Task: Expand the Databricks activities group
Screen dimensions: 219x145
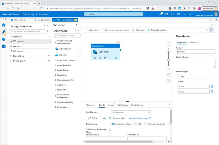Action: (x=56, y=75)
